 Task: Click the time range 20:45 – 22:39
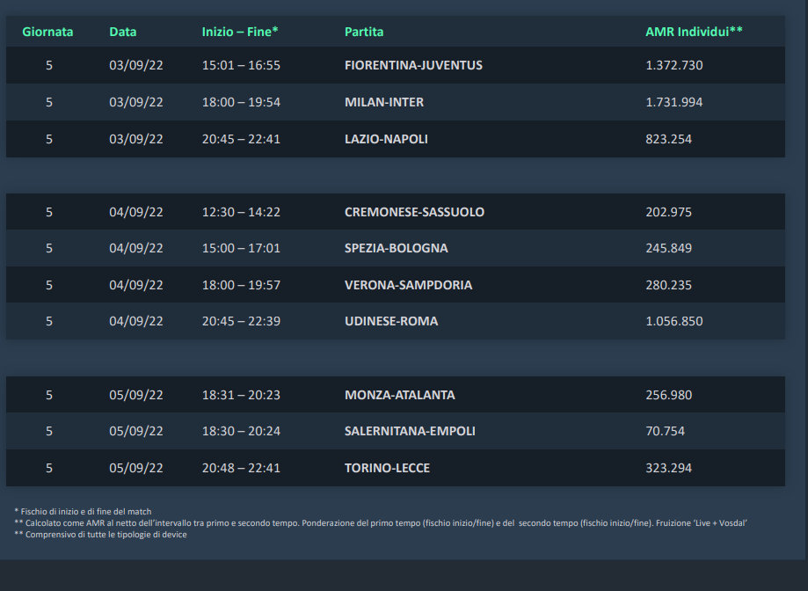click(x=241, y=321)
